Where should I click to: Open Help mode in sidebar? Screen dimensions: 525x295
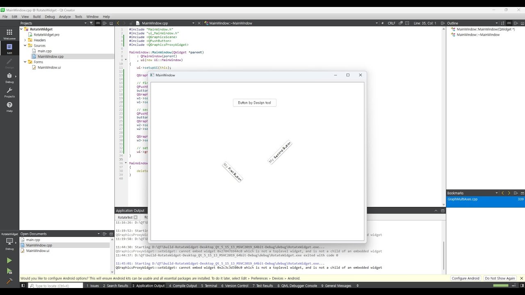(9, 107)
